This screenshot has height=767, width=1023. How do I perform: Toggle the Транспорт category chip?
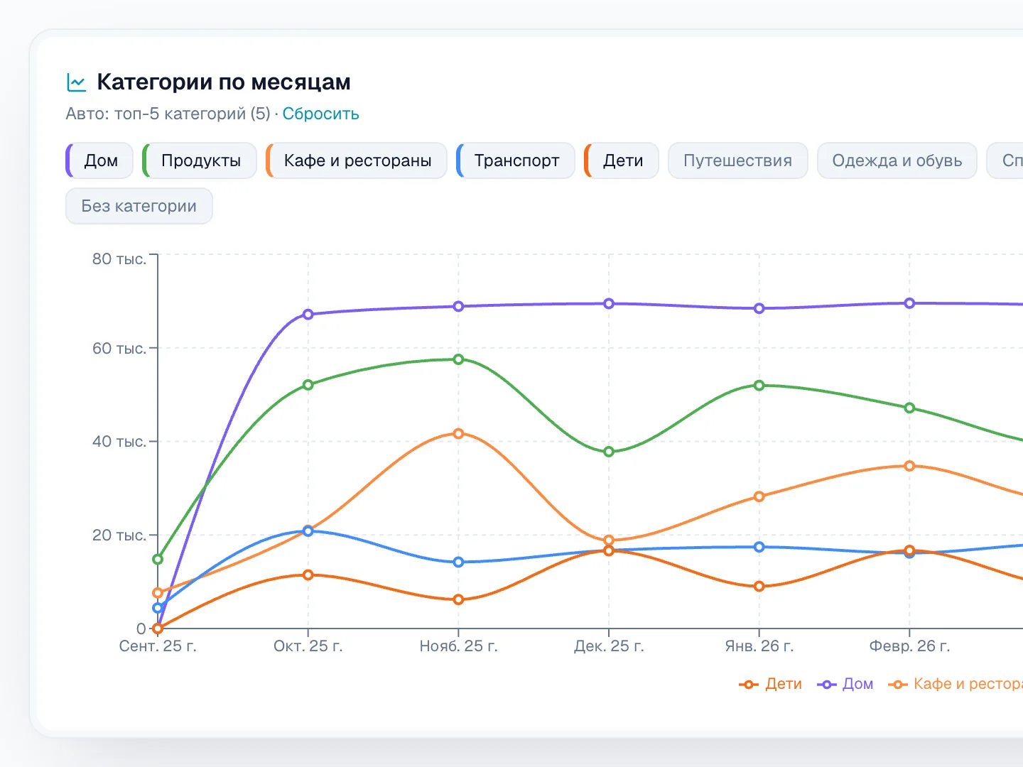tap(516, 161)
